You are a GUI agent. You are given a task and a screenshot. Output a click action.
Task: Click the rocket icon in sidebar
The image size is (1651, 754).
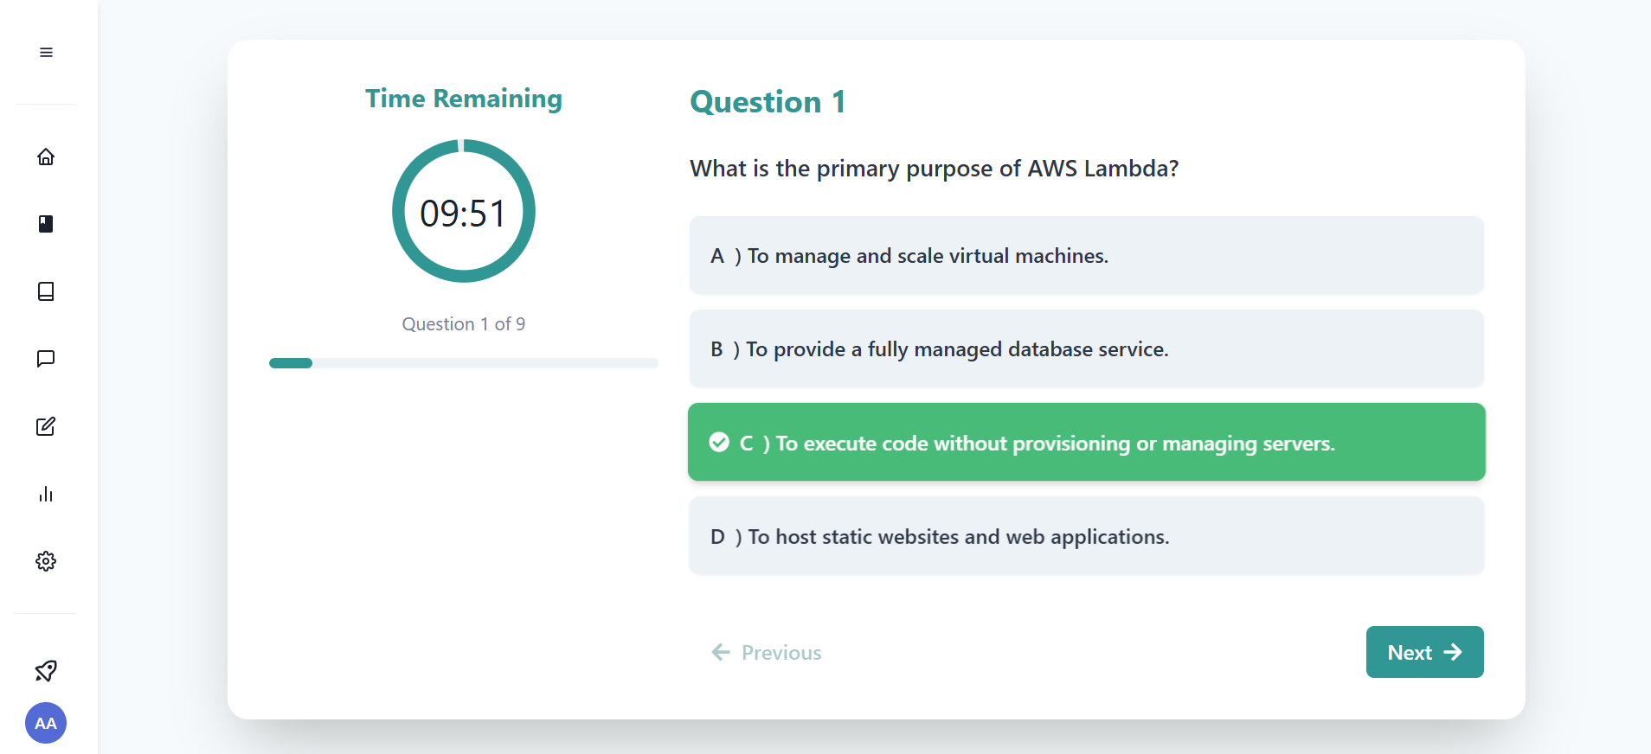pyautogui.click(x=46, y=670)
